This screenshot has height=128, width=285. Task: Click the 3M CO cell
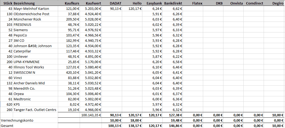click(x=35, y=41)
